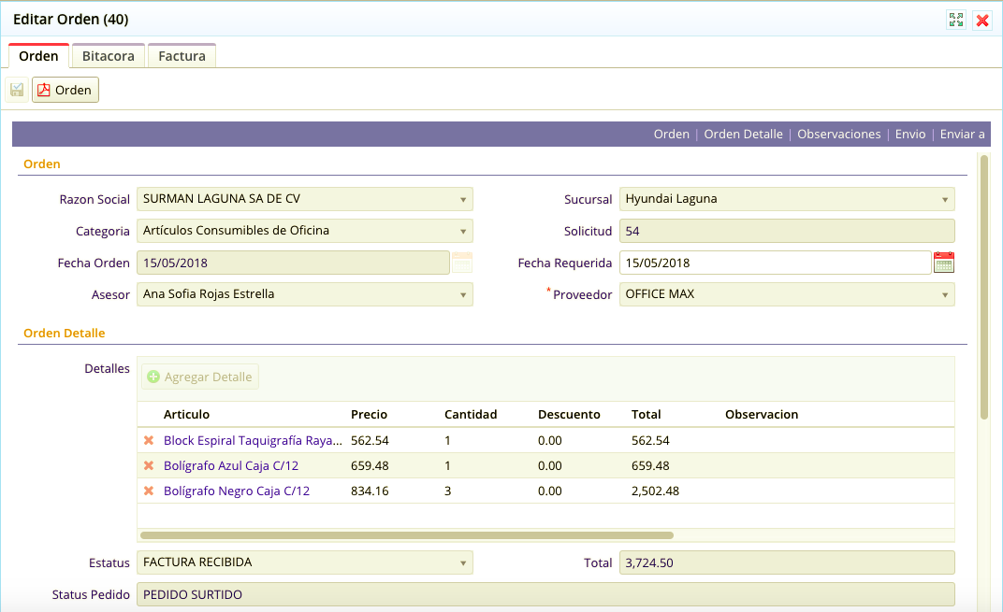Click the PDF icon on Orden button
1003x612 pixels.
[43, 90]
